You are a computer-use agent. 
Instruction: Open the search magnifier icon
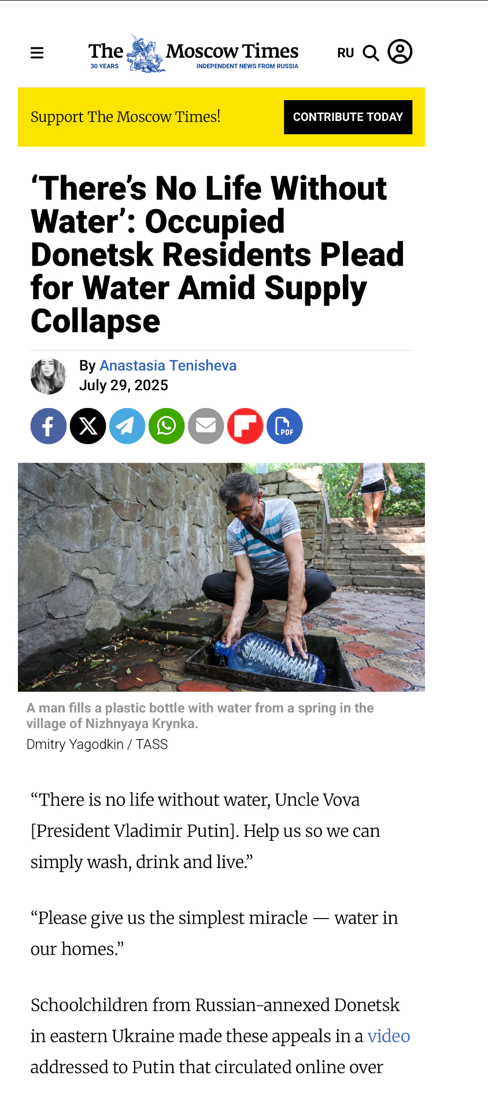[371, 53]
